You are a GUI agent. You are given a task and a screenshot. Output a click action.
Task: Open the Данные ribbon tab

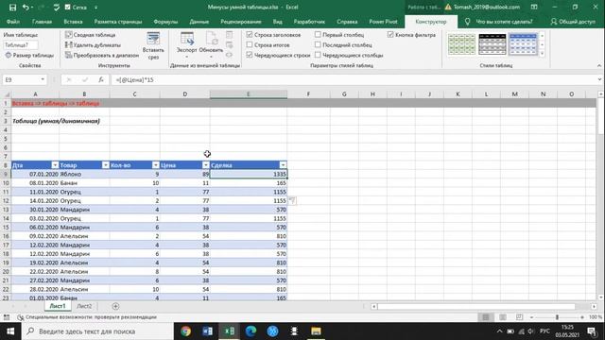tap(199, 22)
